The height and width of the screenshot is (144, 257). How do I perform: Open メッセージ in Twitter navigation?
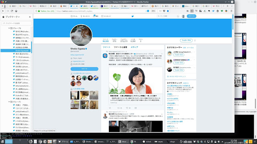click(x=106, y=16)
